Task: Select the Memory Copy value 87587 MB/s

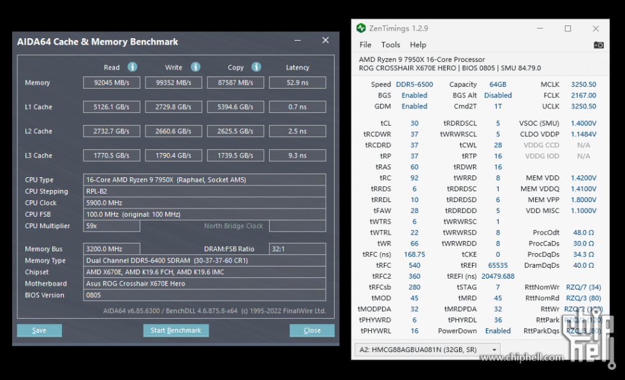Action: (x=235, y=82)
